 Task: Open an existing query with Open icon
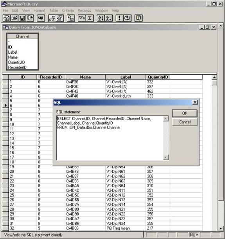[x=14, y=18]
